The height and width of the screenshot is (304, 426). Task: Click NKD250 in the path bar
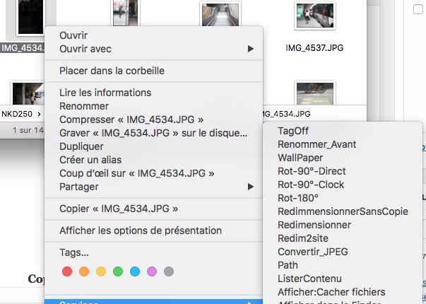coord(18,113)
